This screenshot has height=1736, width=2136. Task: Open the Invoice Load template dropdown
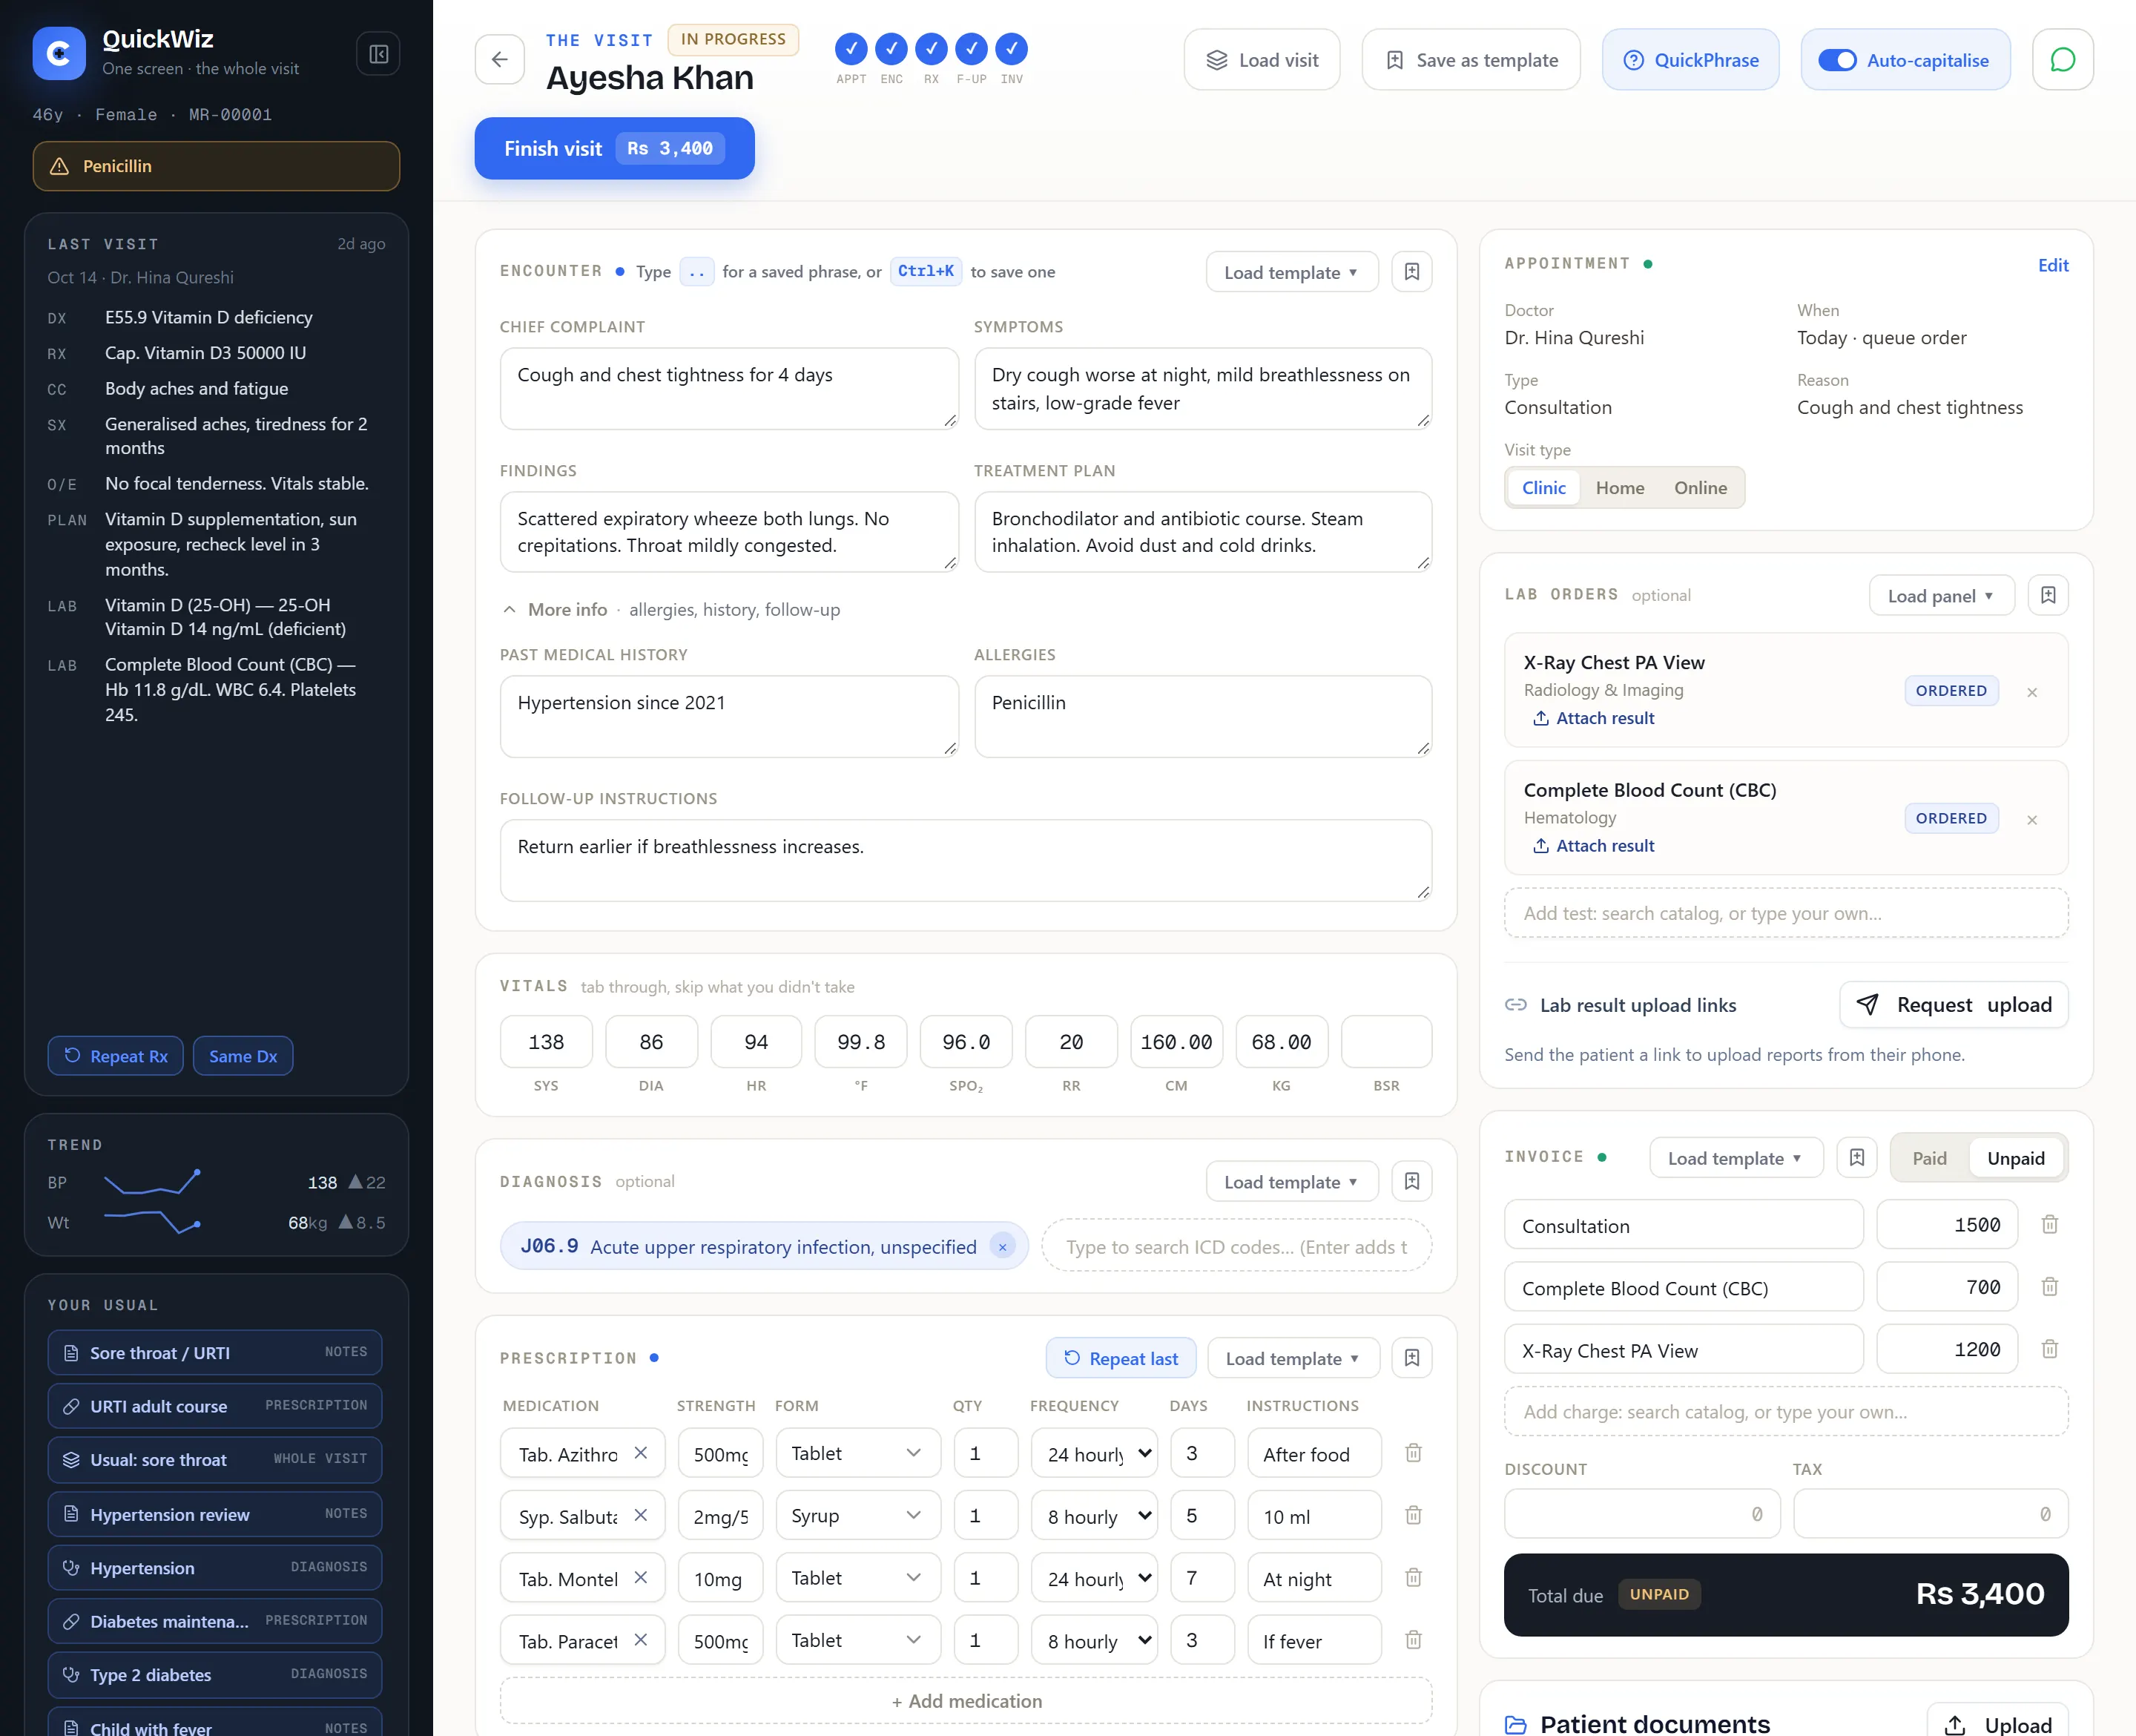coord(1735,1157)
